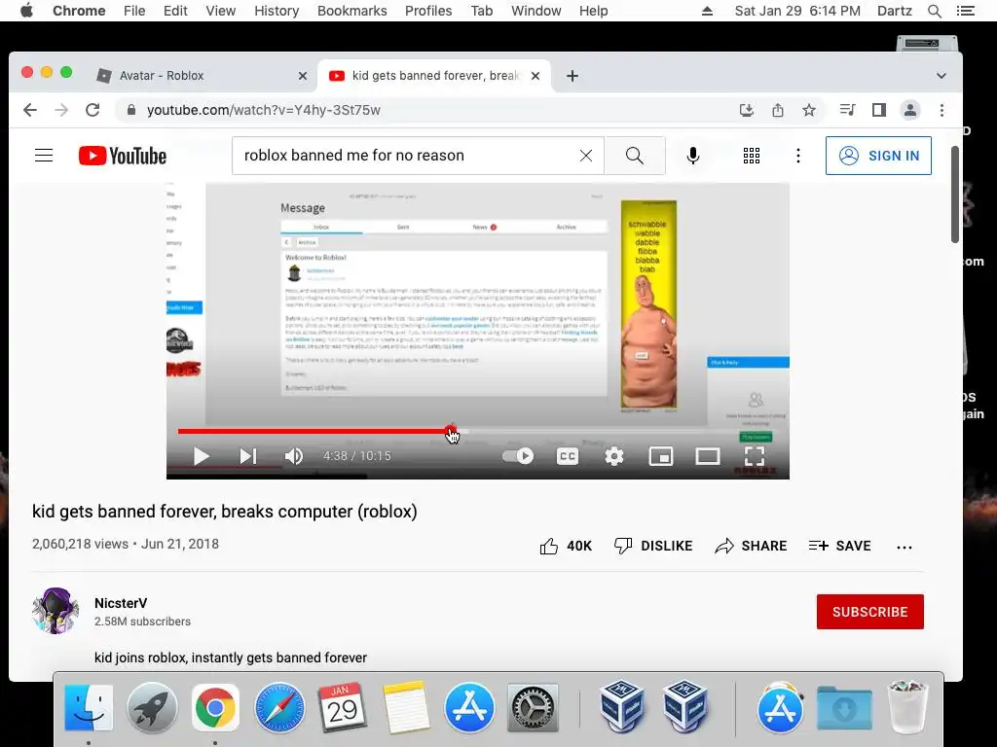Click the SIGN IN button
Screen dimensions: 997x747
coord(878,156)
